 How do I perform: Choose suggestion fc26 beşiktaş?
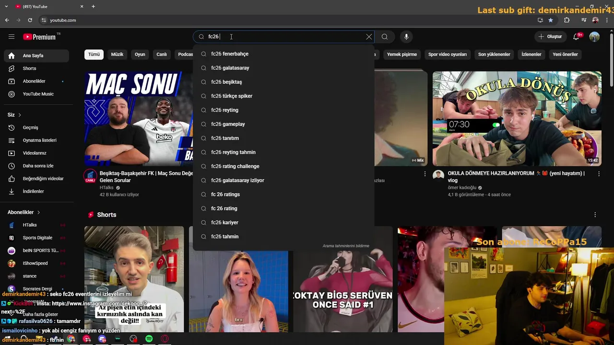point(283,82)
